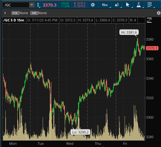Click the Fri label on the time axis
Image resolution: width=161 pixels, height=147 pixels.
[x=125, y=144]
